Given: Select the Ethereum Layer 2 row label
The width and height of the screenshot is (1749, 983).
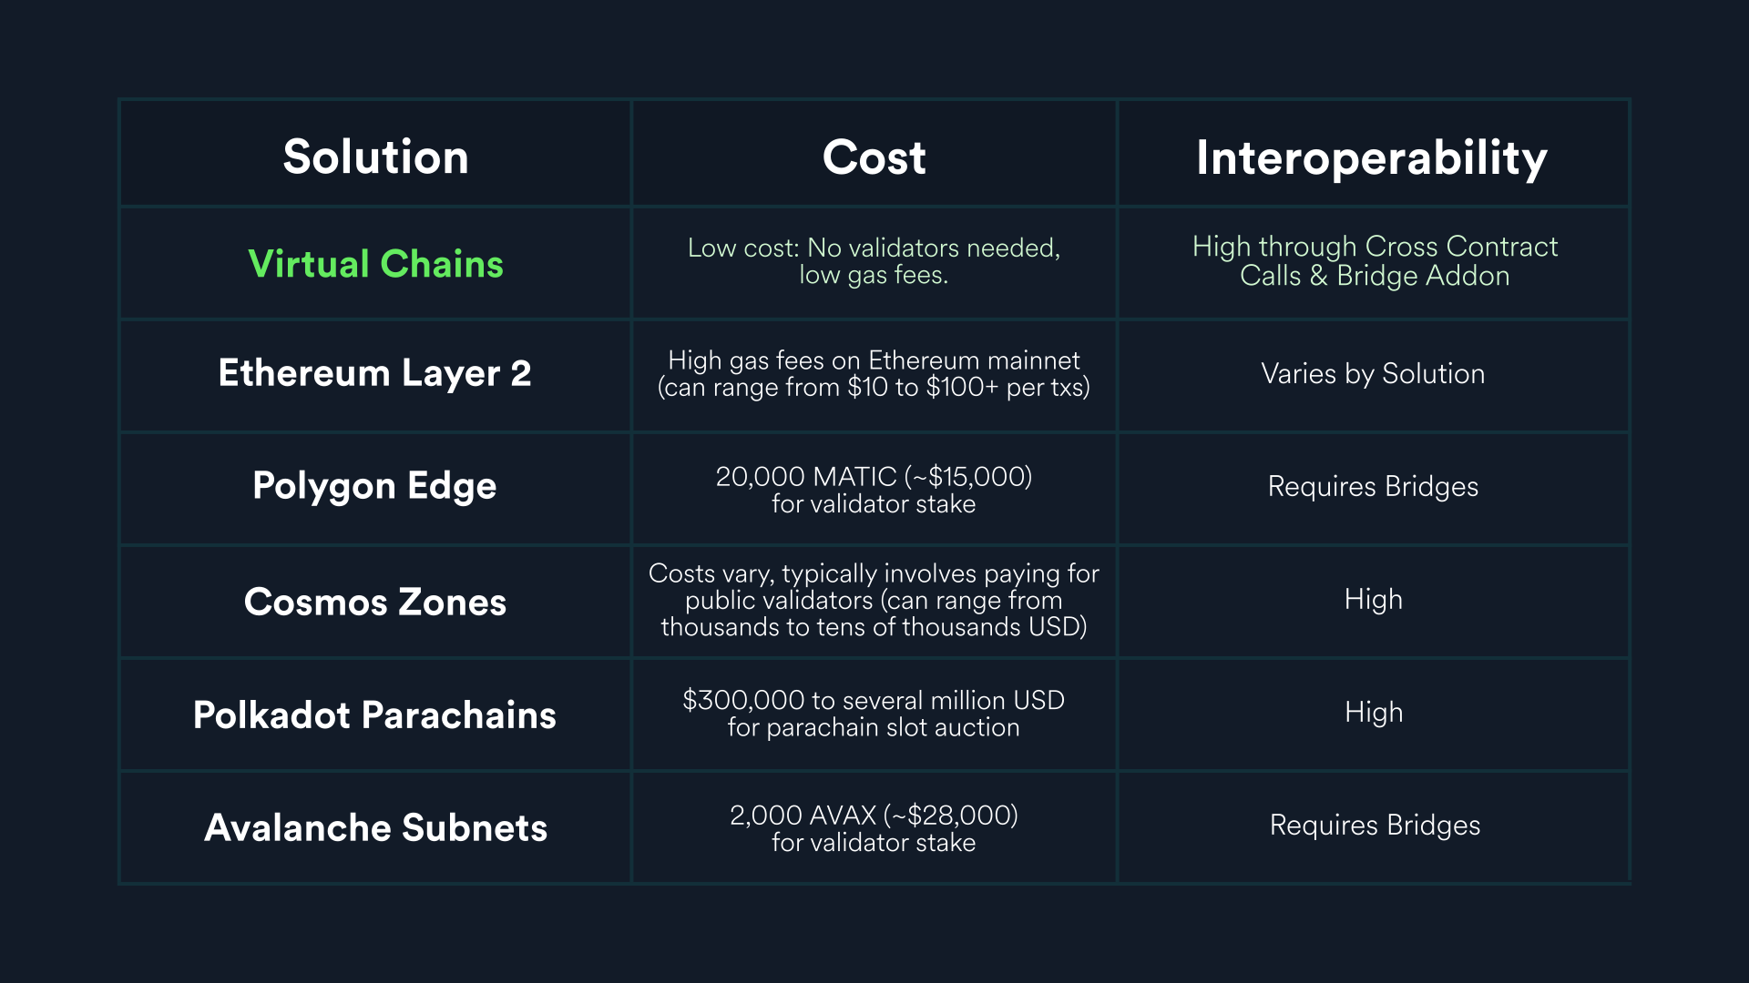Looking at the screenshot, I should pos(374,374).
